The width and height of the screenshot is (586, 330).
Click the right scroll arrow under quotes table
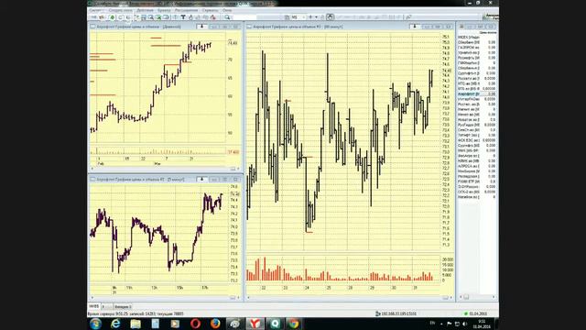[494, 297]
